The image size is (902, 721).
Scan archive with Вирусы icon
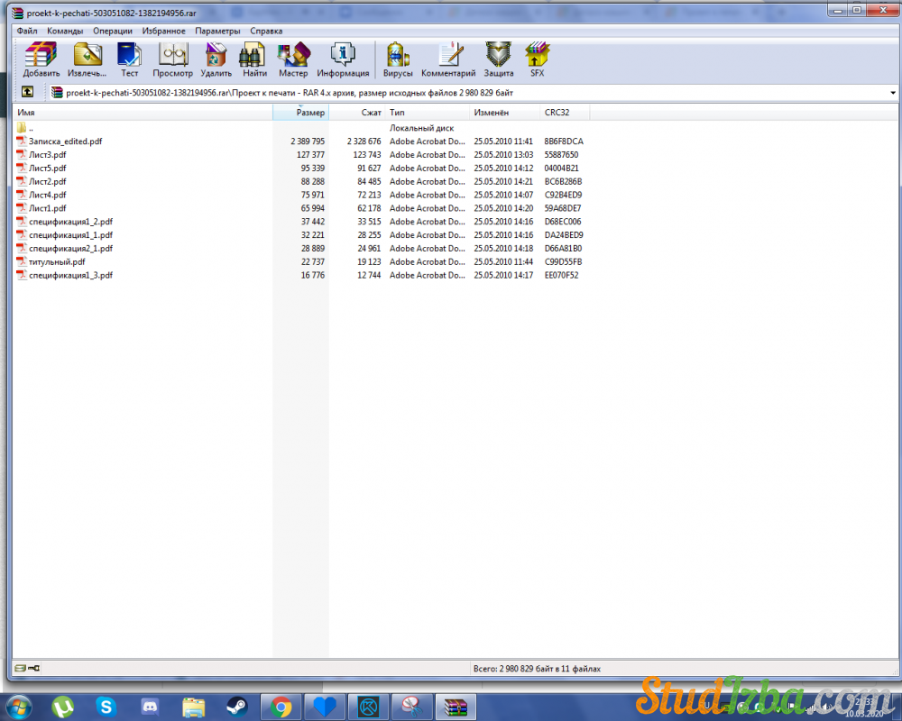[398, 59]
